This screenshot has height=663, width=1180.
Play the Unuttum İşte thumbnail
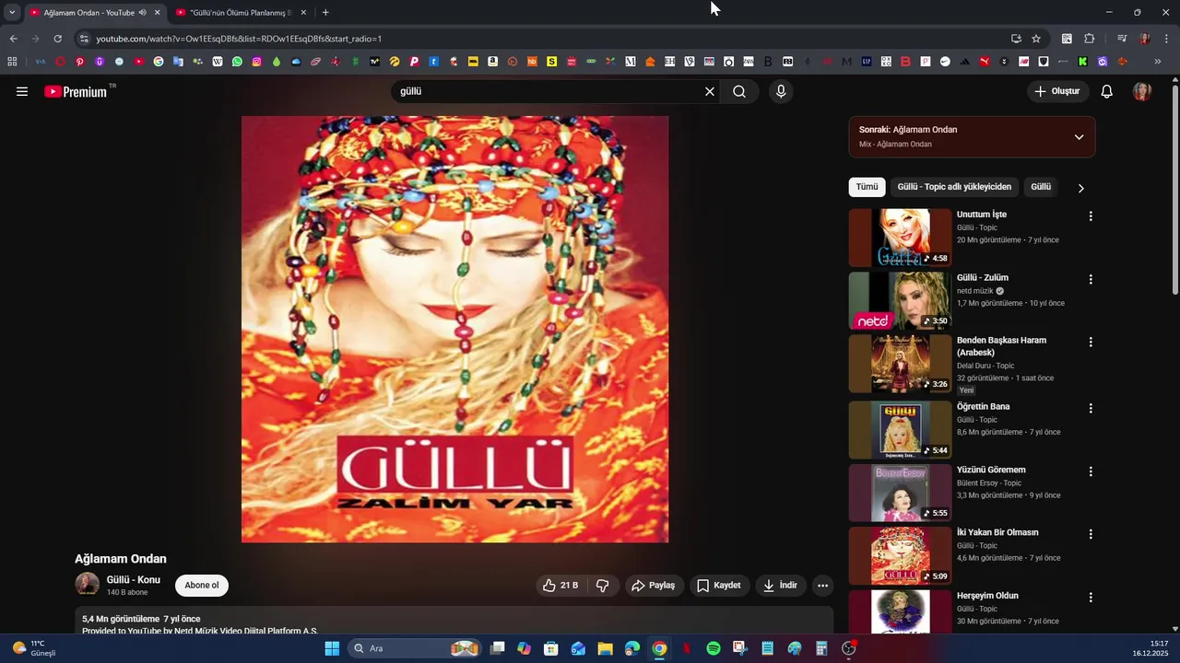point(900,238)
